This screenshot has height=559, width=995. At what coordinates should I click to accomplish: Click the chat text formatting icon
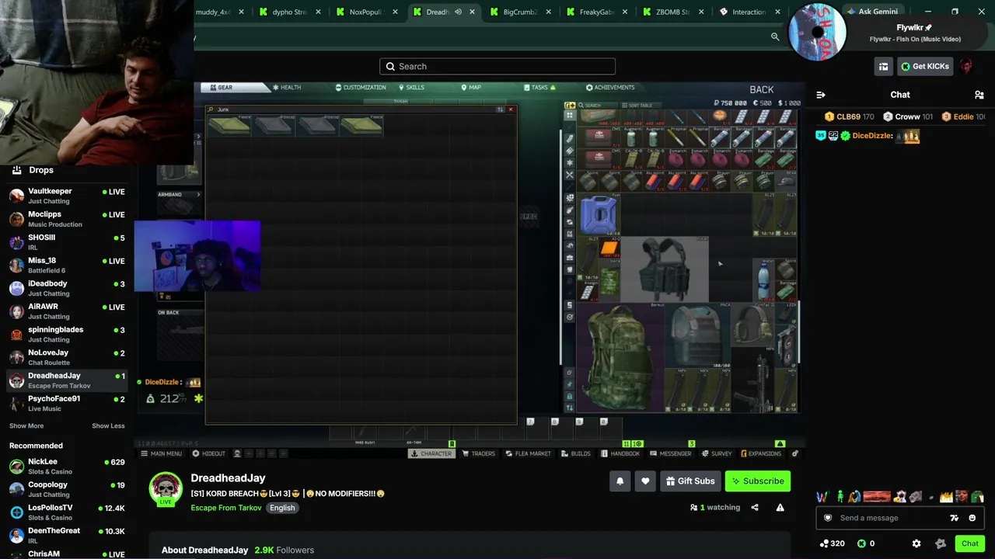click(954, 518)
